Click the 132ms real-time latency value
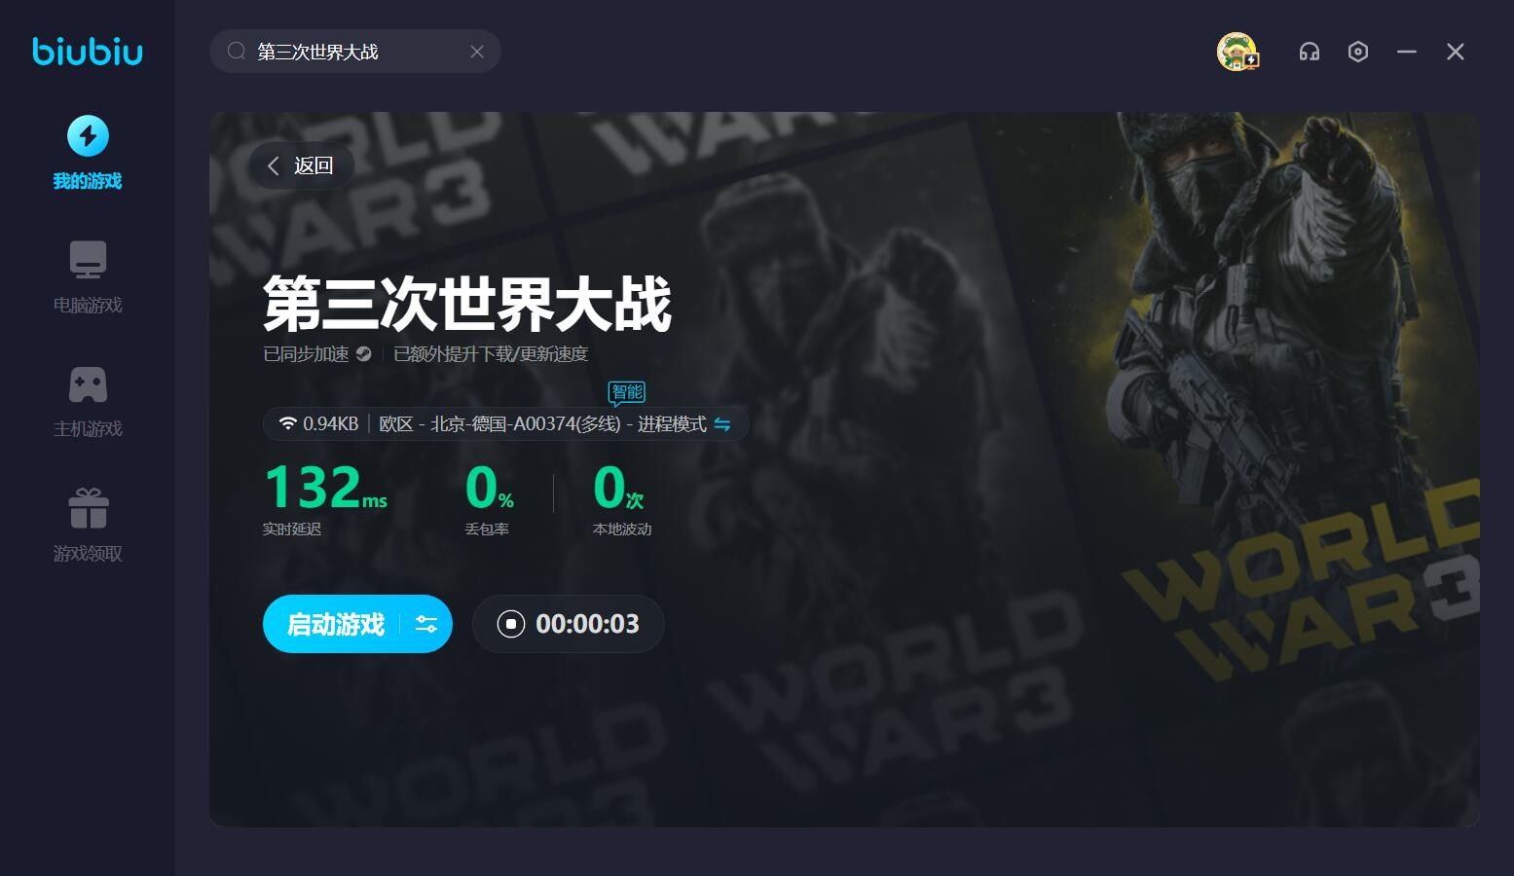This screenshot has height=876, width=1514. point(325,488)
